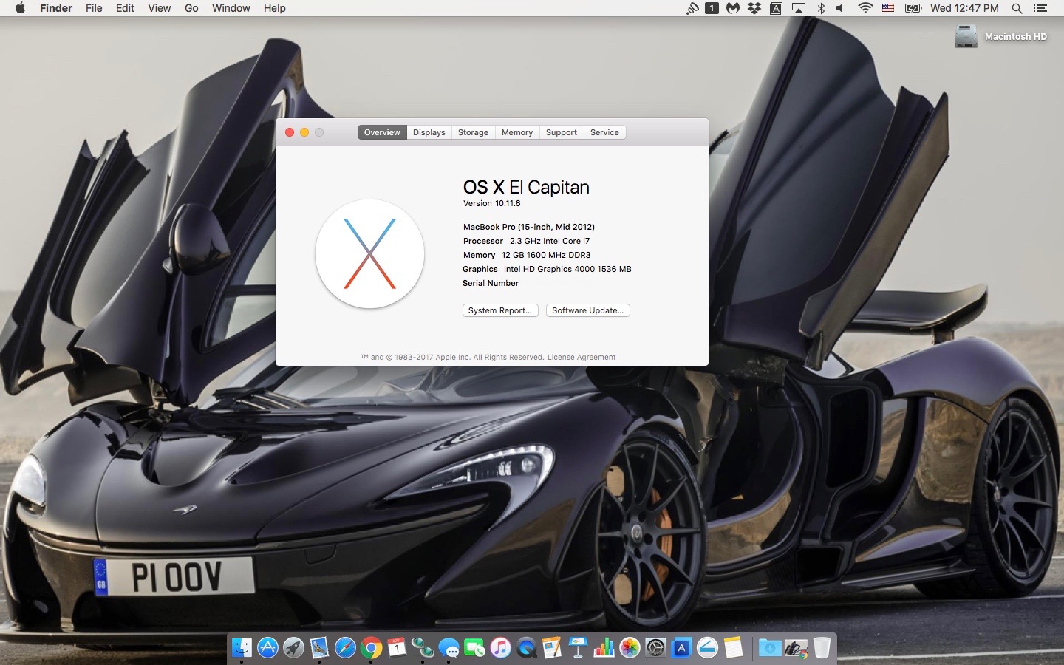Click the Dropbox menu bar icon
Screen dimensions: 1064x665
(754, 8)
